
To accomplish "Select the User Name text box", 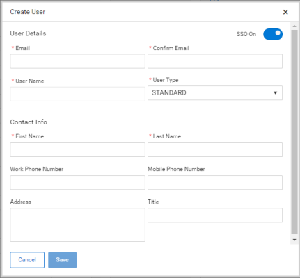I will tap(77, 94).
